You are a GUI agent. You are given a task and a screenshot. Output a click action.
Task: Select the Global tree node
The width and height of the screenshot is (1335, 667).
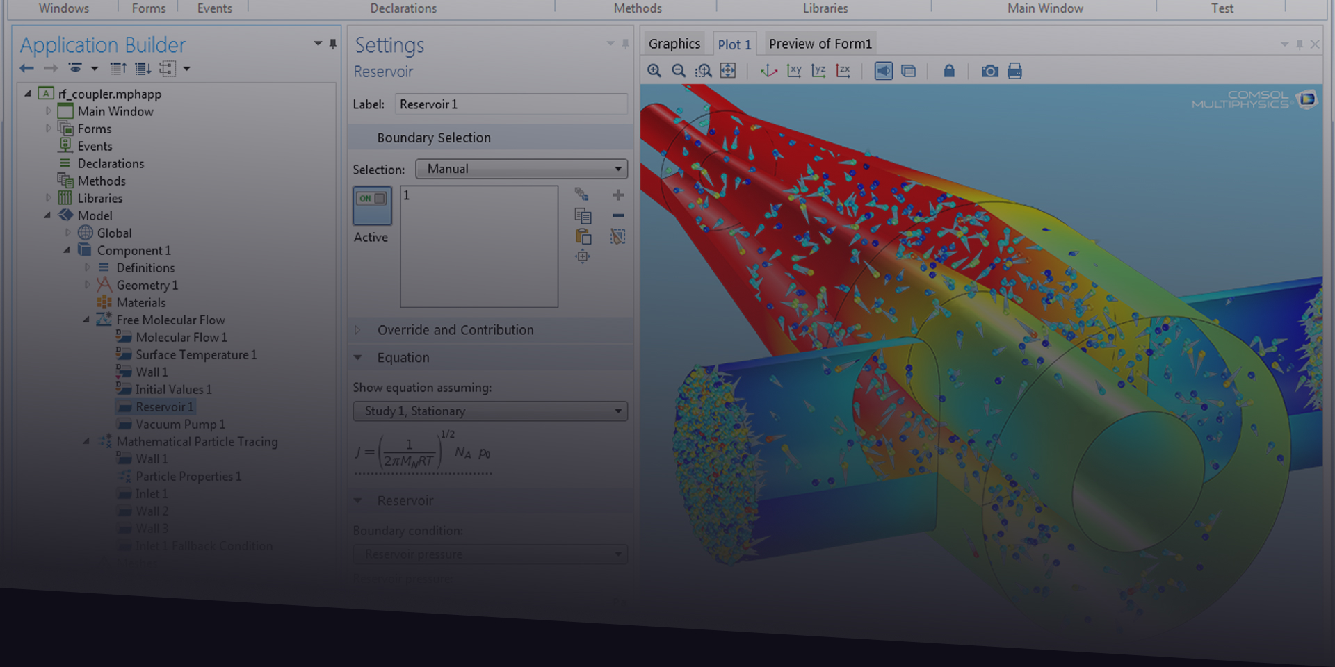[114, 233]
